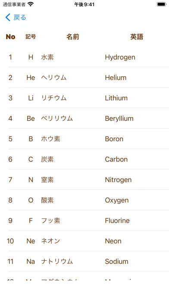169x301 pixels.
Task: Click the 名前 column header
Action: pos(73,37)
